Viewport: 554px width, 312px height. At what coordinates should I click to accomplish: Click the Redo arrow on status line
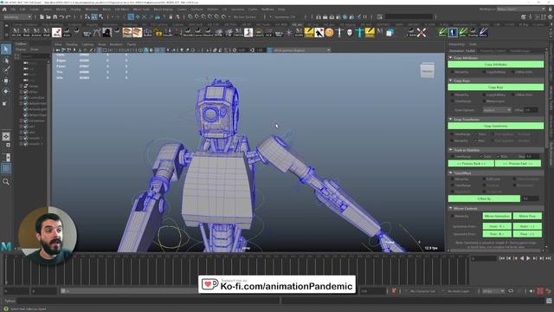[68, 16]
